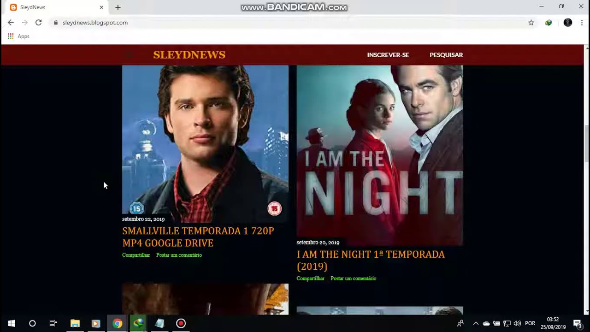Open a new browser tab
The width and height of the screenshot is (590, 332).
[x=118, y=7]
